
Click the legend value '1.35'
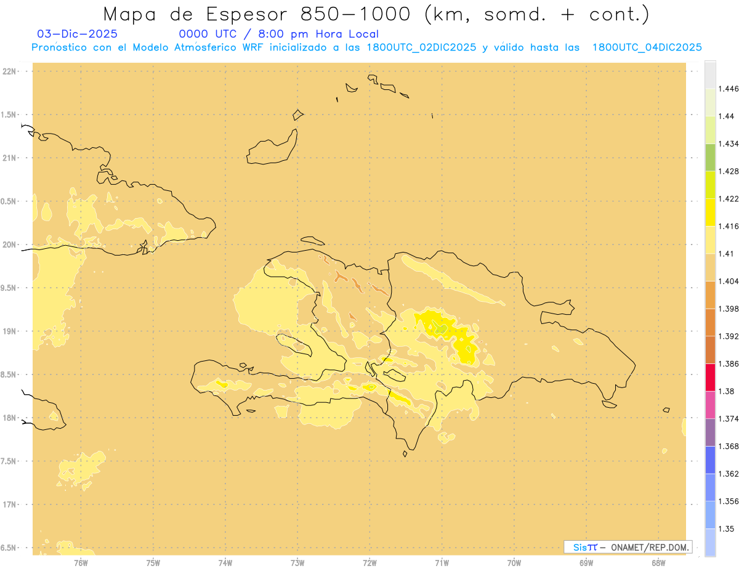click(726, 528)
